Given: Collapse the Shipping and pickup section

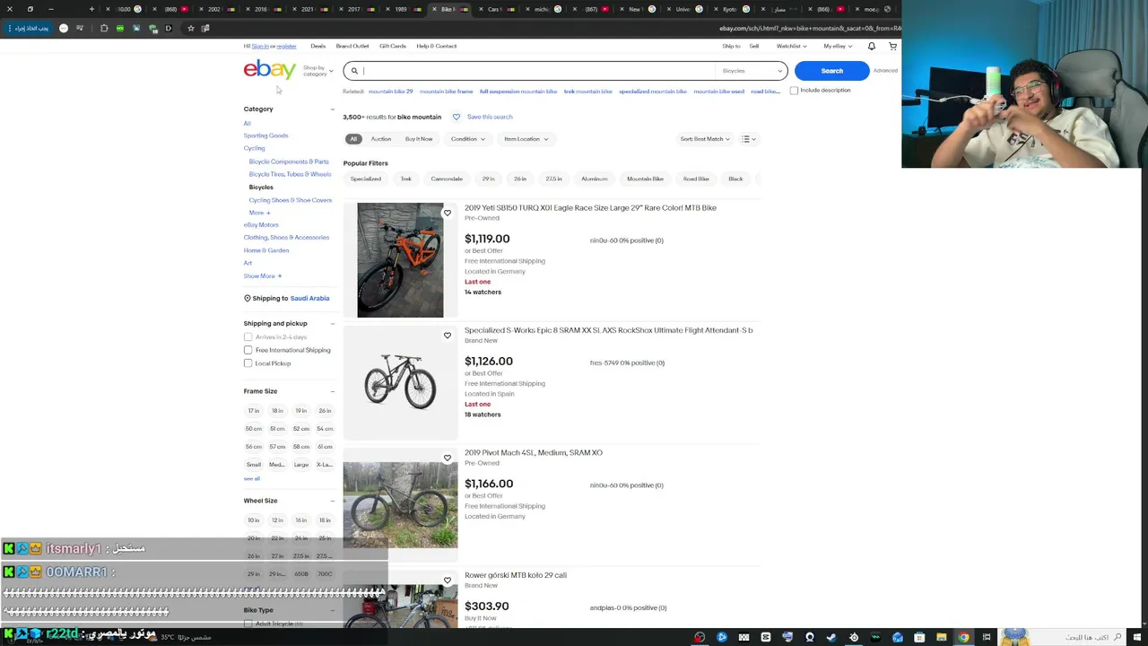Looking at the screenshot, I should pyautogui.click(x=332, y=324).
